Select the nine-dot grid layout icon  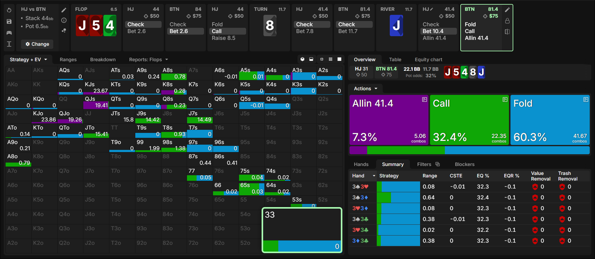tap(331, 59)
